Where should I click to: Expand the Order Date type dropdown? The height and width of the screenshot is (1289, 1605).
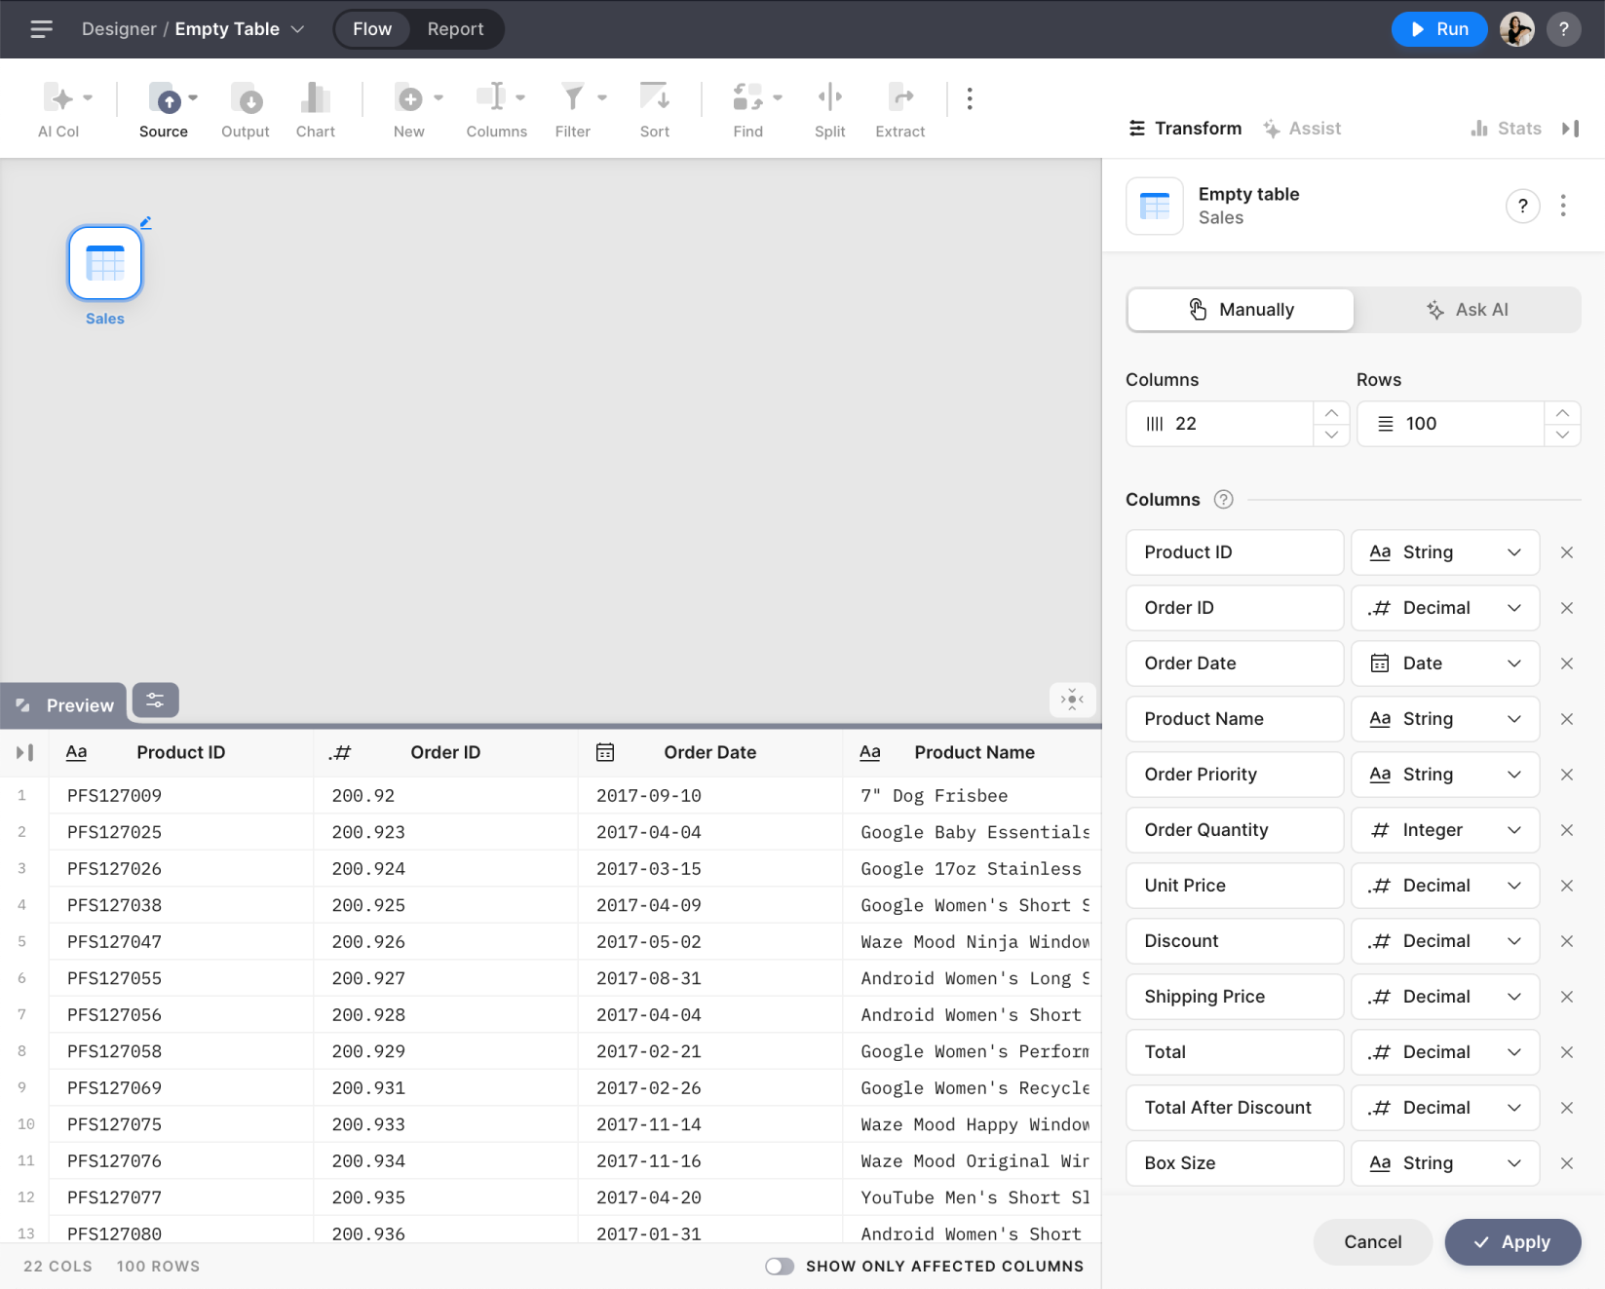click(x=1444, y=663)
